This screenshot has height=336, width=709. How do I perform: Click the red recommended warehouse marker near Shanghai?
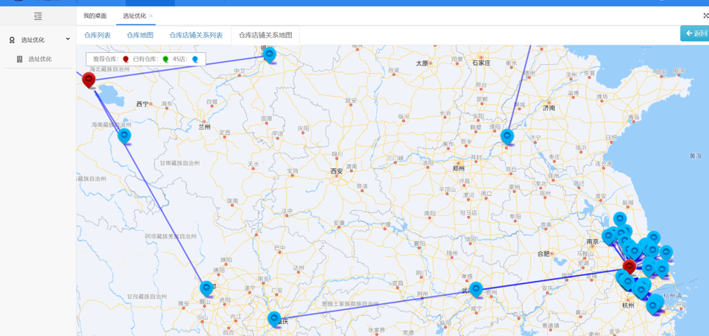tap(629, 266)
